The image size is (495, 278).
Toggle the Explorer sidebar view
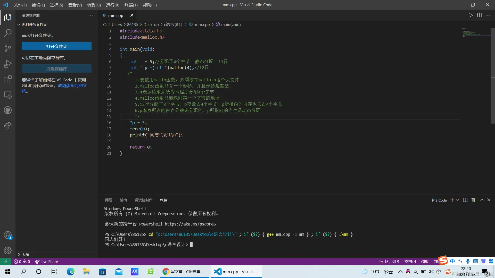[8, 17]
